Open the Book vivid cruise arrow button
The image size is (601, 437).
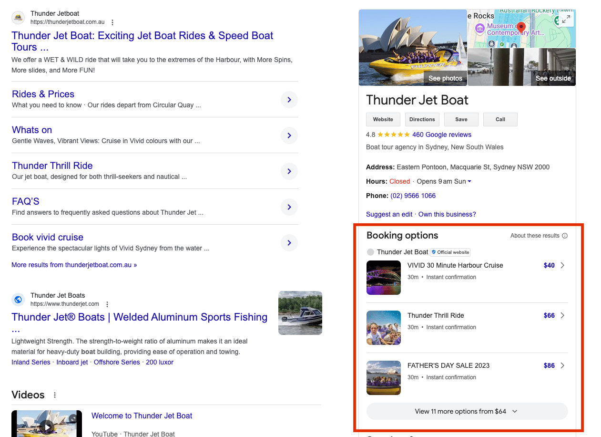tap(289, 243)
